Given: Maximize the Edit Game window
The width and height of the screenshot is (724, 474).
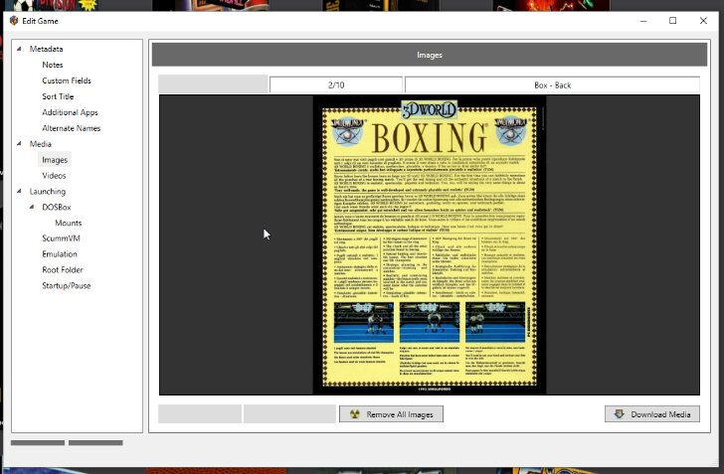Looking at the screenshot, I should pyautogui.click(x=672, y=21).
